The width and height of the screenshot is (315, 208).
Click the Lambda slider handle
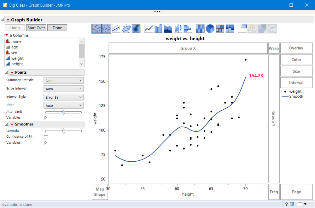[x=64, y=131]
